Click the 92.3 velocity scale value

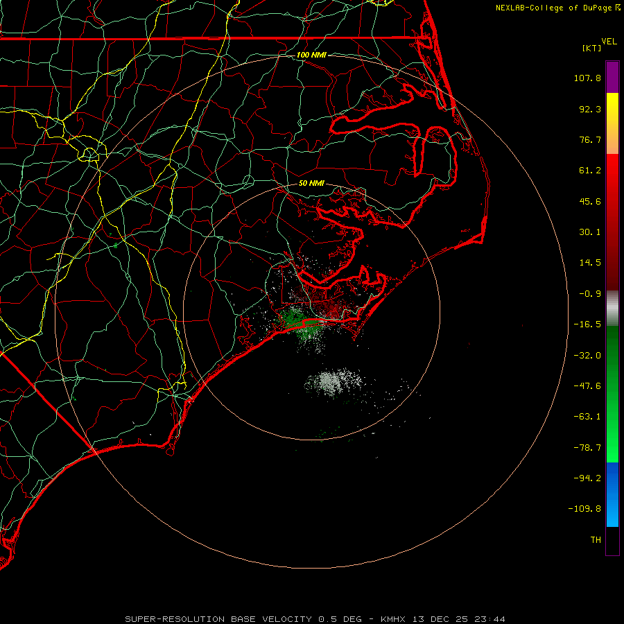point(590,109)
